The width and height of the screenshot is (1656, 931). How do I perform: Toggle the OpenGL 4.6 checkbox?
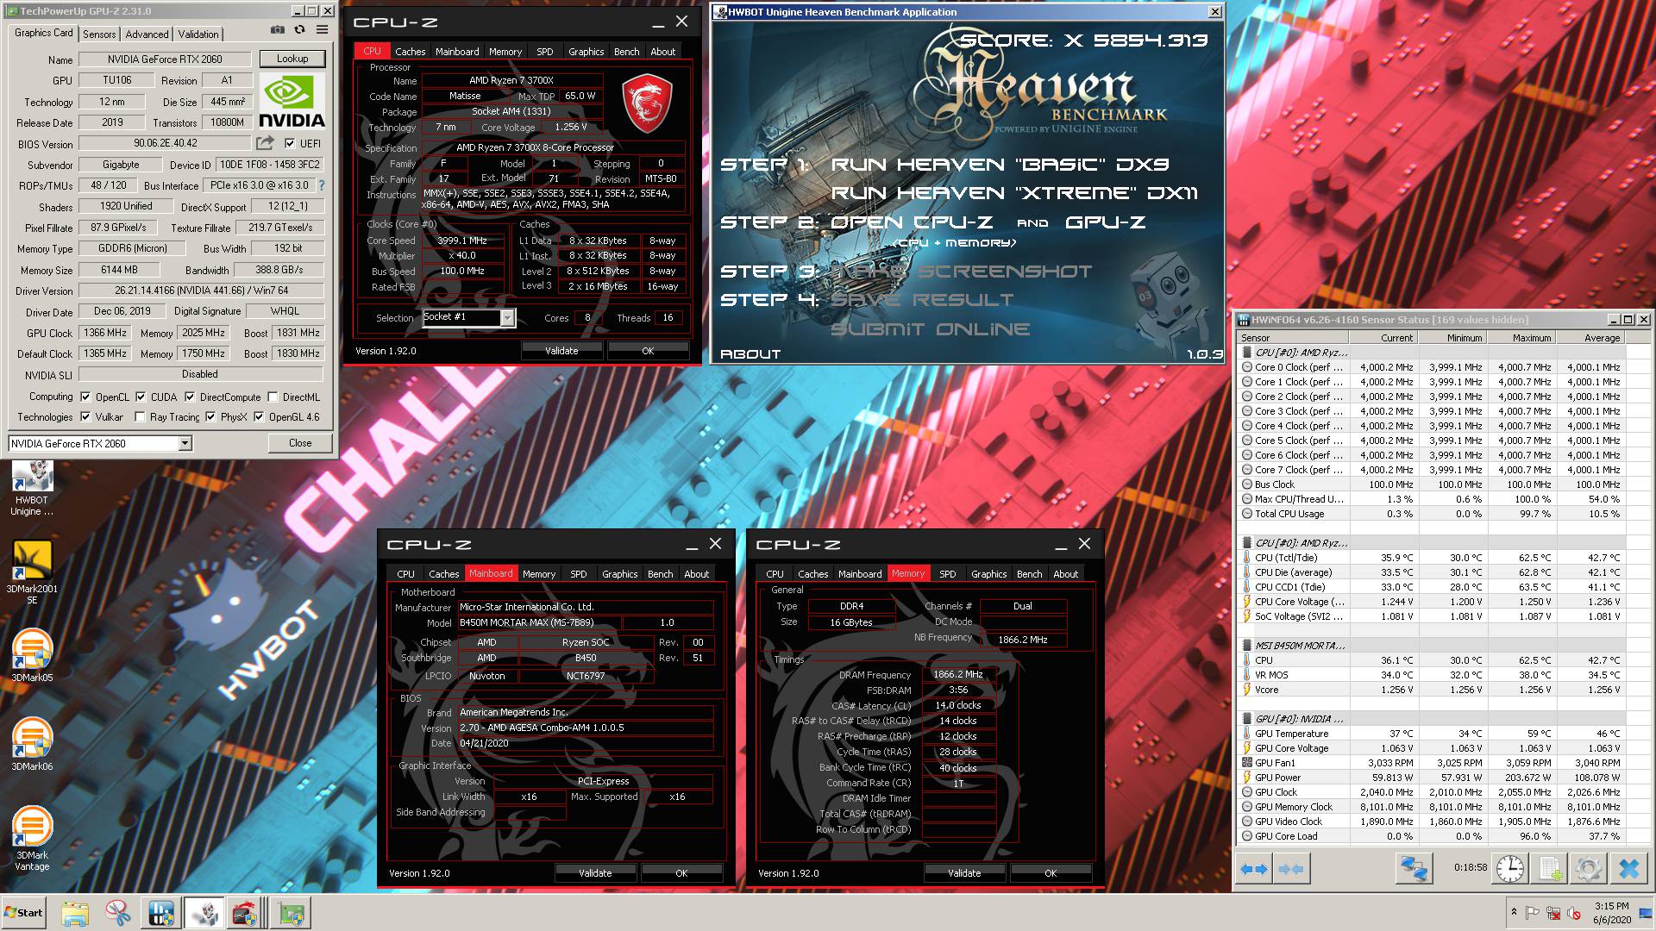[x=258, y=417]
